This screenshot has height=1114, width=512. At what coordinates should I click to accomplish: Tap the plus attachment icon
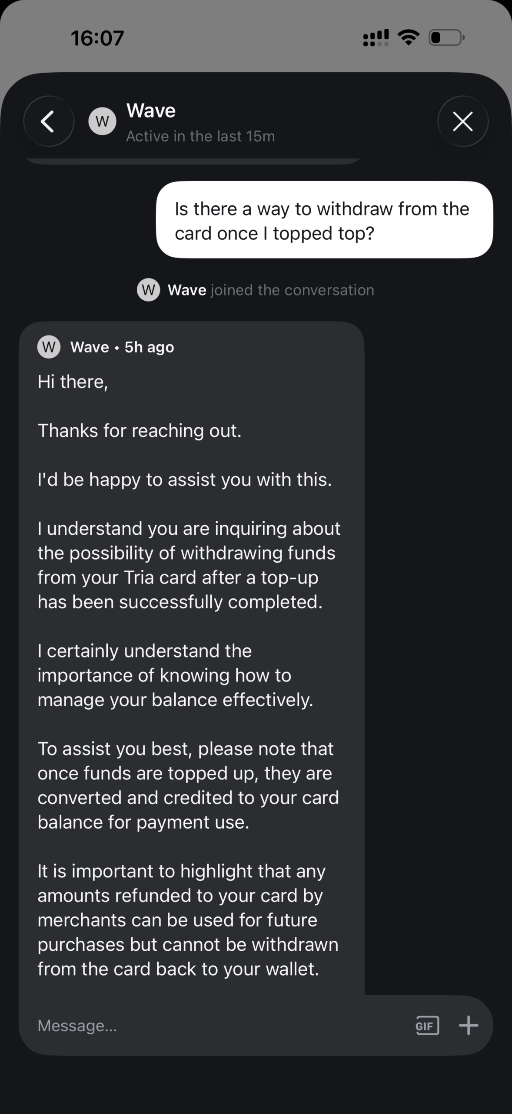tap(468, 1026)
